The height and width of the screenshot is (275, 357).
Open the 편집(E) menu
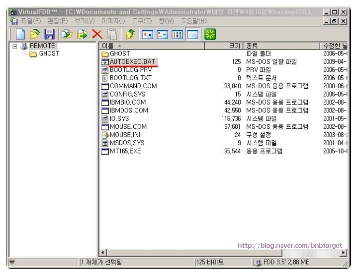tap(58, 21)
